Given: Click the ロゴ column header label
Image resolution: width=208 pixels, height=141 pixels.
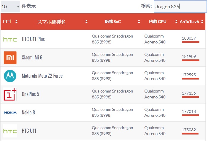Looking at the screenshot, I should click(x=7, y=22).
